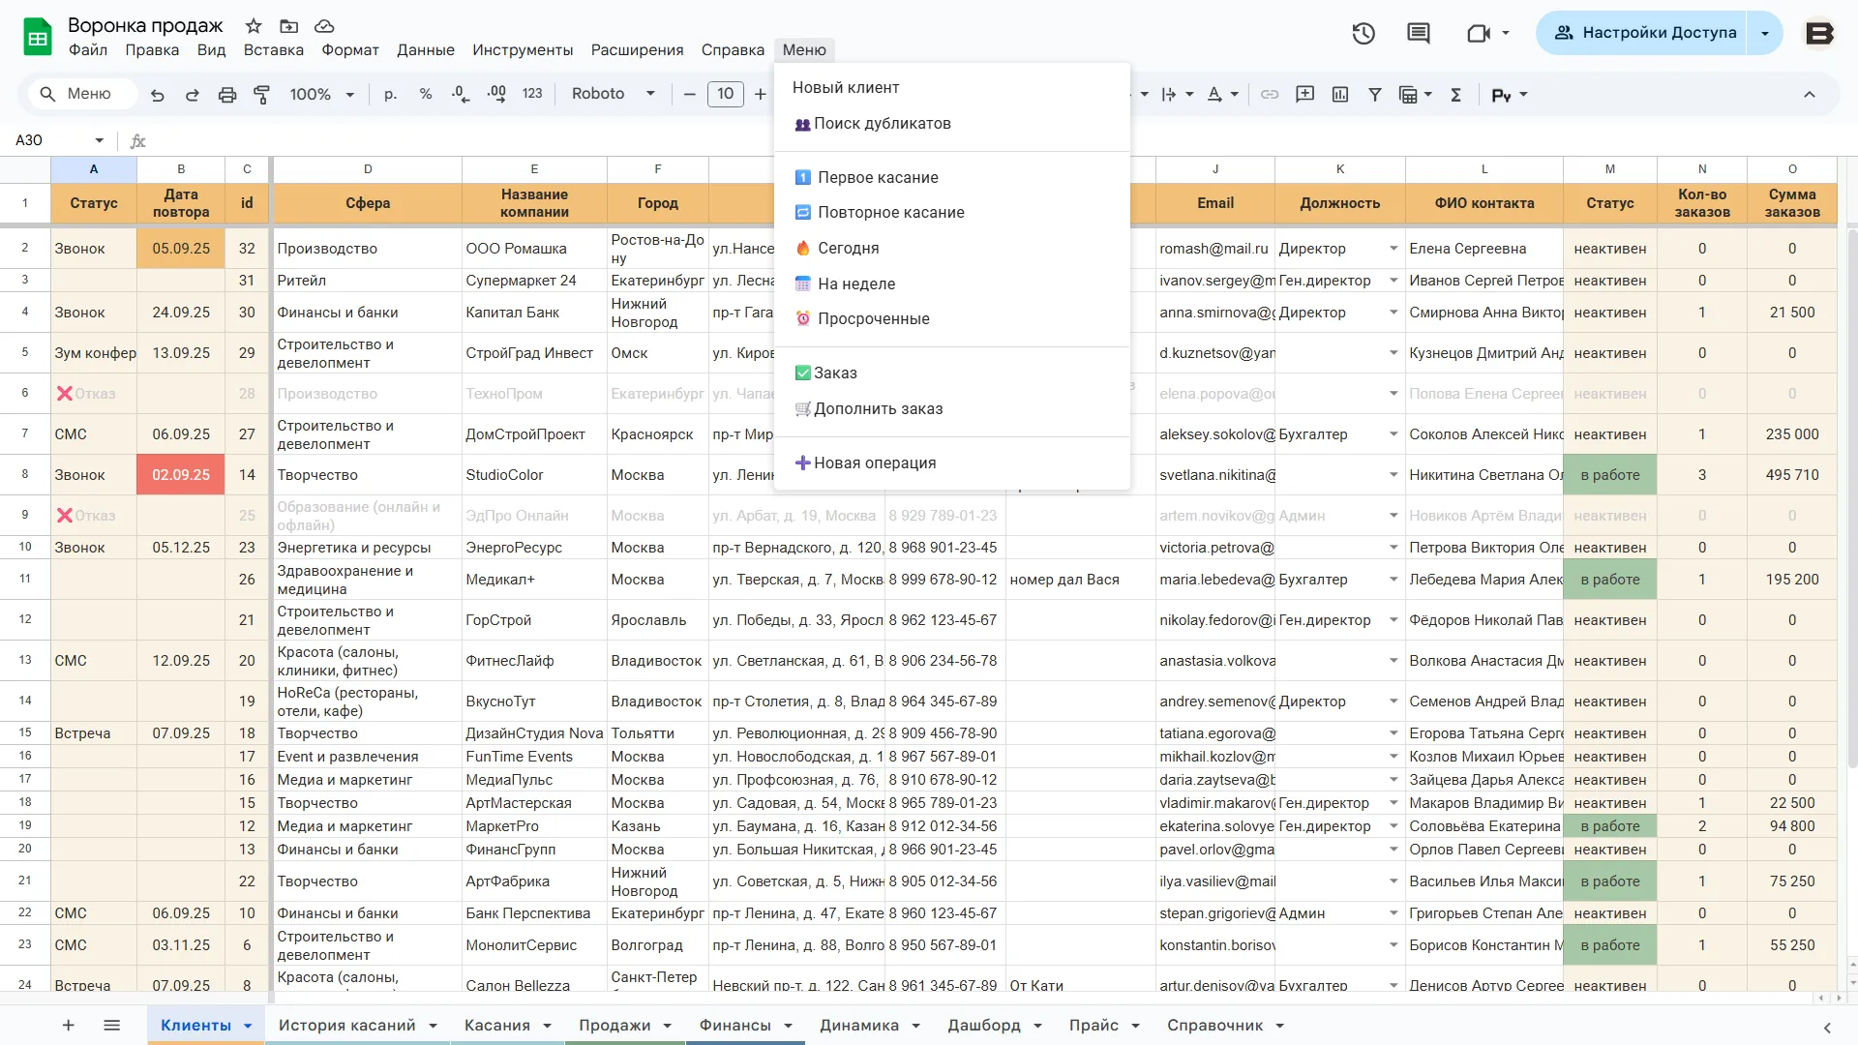This screenshot has height=1045, width=1858.
Task: Open the Данные menu
Action: tap(425, 50)
